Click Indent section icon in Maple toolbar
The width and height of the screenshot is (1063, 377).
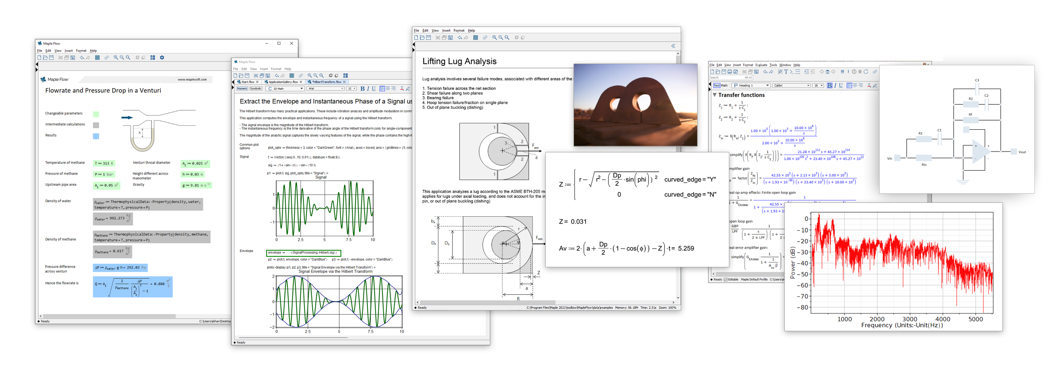tap(807, 72)
